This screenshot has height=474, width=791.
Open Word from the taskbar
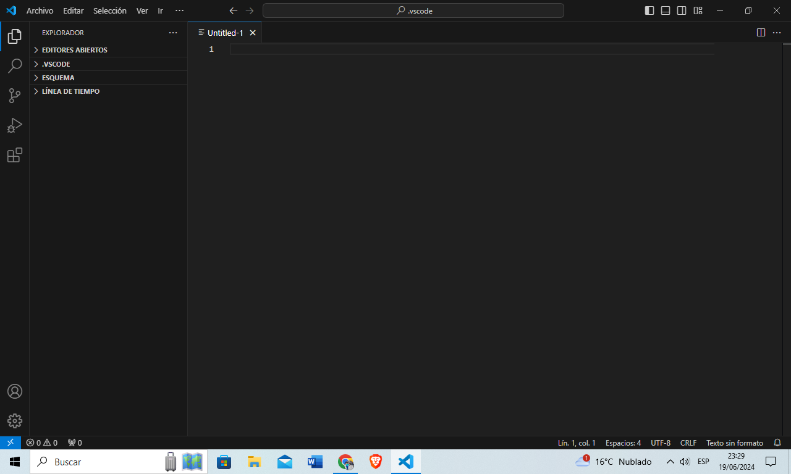coord(315,462)
